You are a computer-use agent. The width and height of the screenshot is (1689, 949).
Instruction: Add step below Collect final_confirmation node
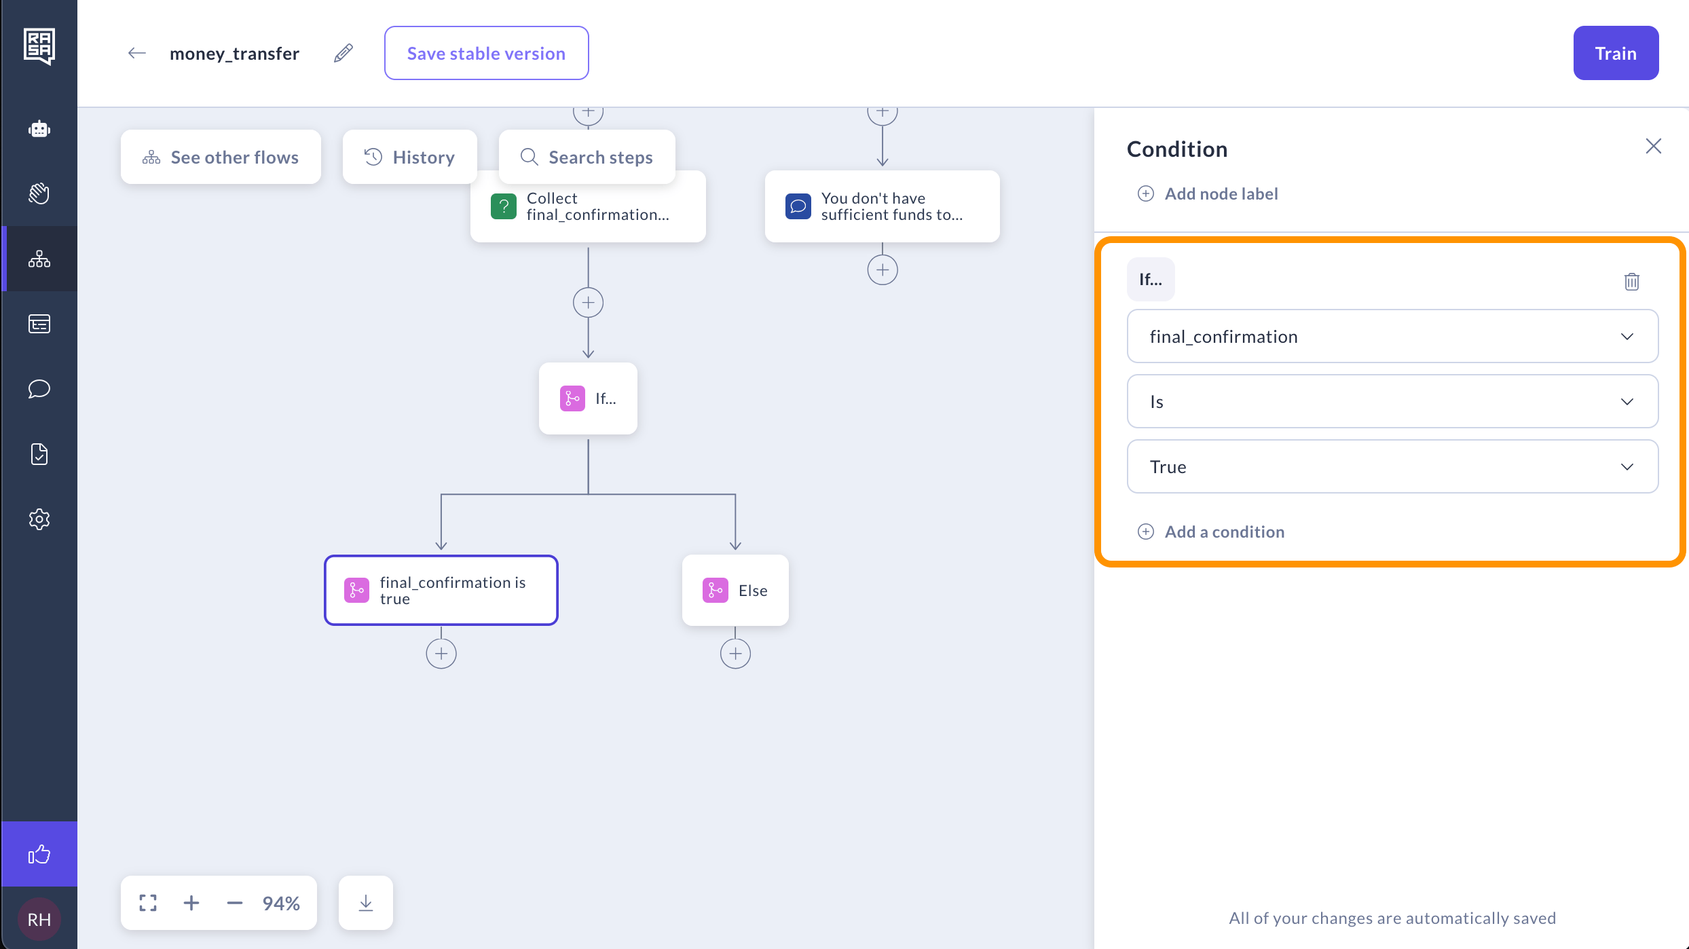tap(589, 303)
